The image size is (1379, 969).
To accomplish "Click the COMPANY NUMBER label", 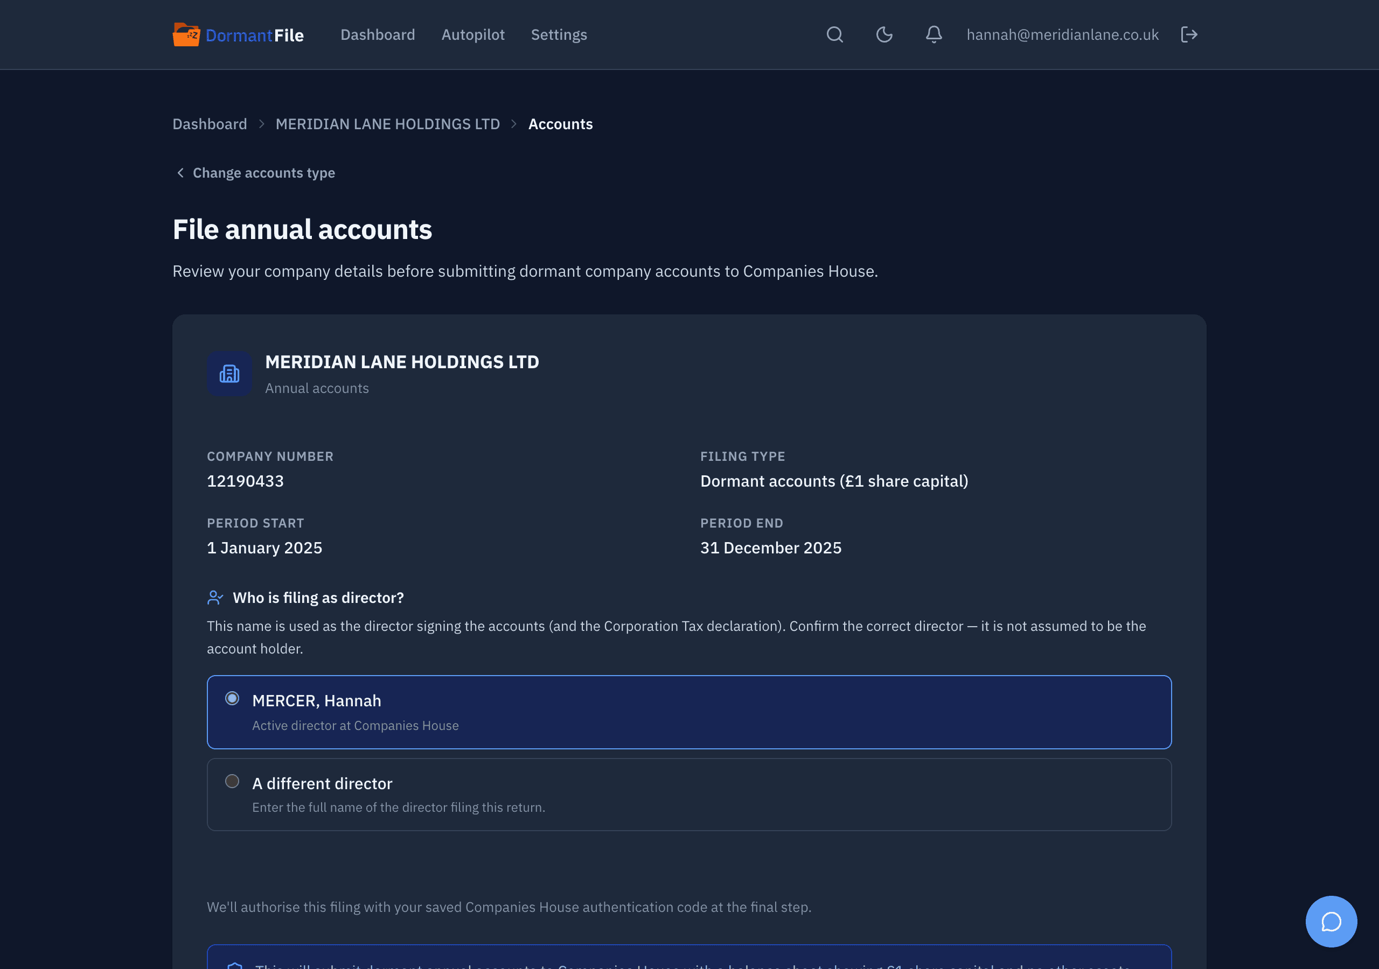I will 270,457.
